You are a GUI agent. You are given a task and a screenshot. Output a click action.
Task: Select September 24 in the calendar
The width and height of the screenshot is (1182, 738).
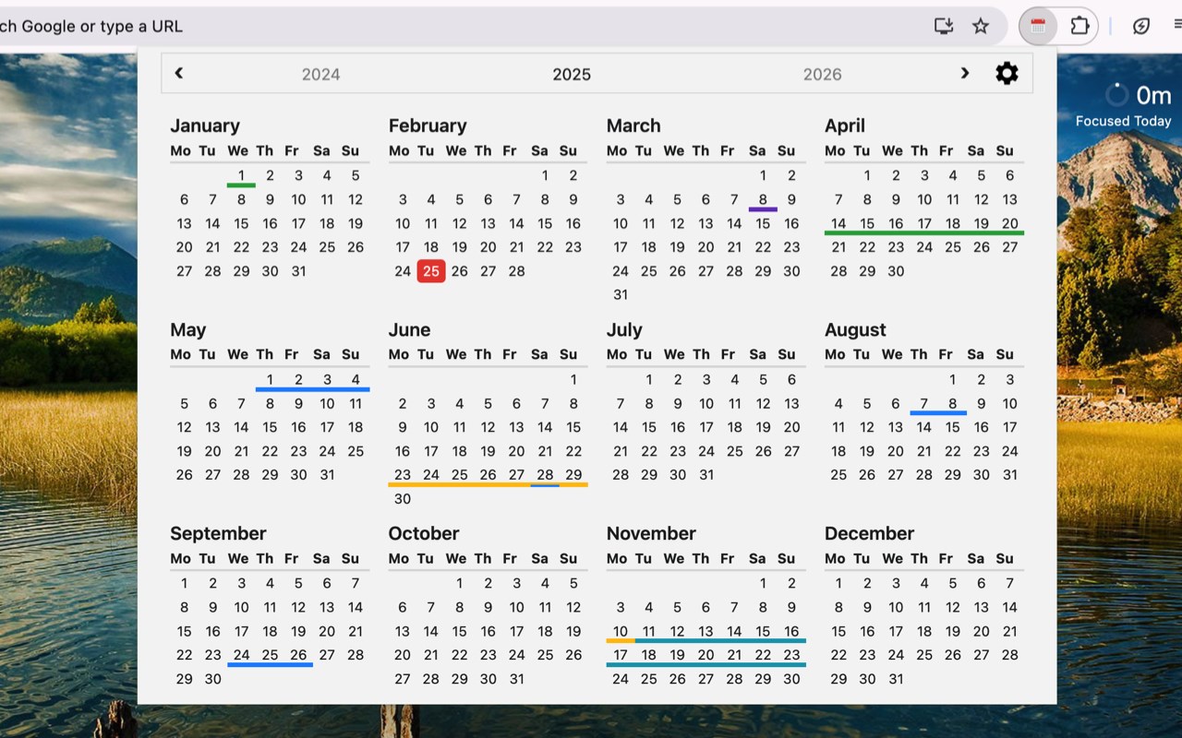[x=241, y=655]
